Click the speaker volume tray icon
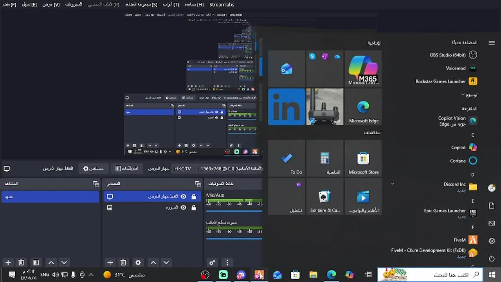Screen dimensions: 501x282 pos(55,275)
